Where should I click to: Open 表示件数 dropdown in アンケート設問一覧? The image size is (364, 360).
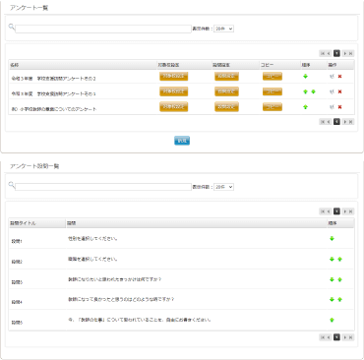(x=223, y=187)
